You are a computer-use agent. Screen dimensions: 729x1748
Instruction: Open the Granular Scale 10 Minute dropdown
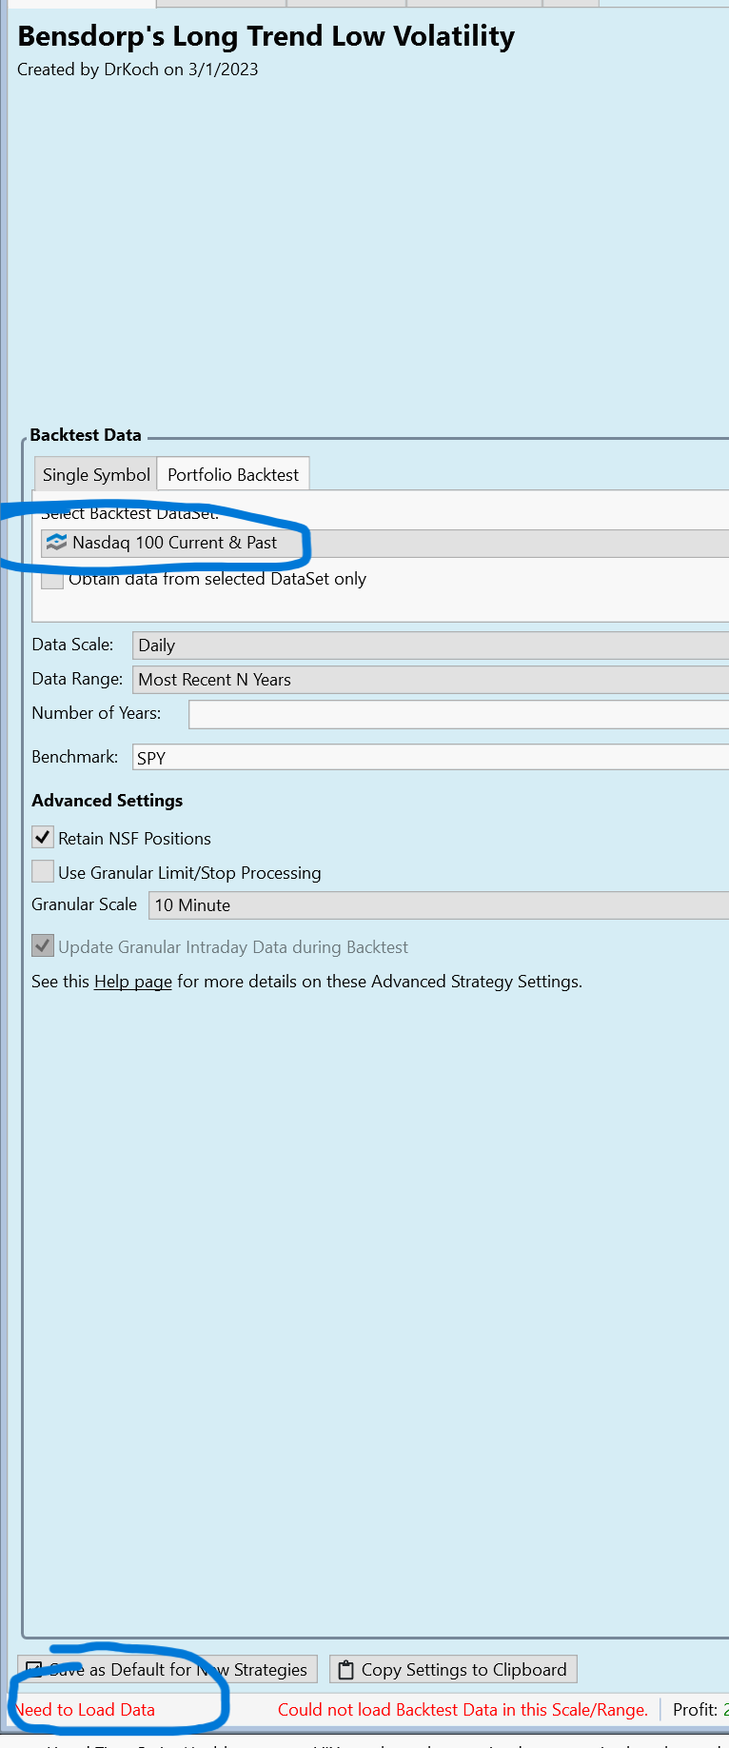pos(438,905)
